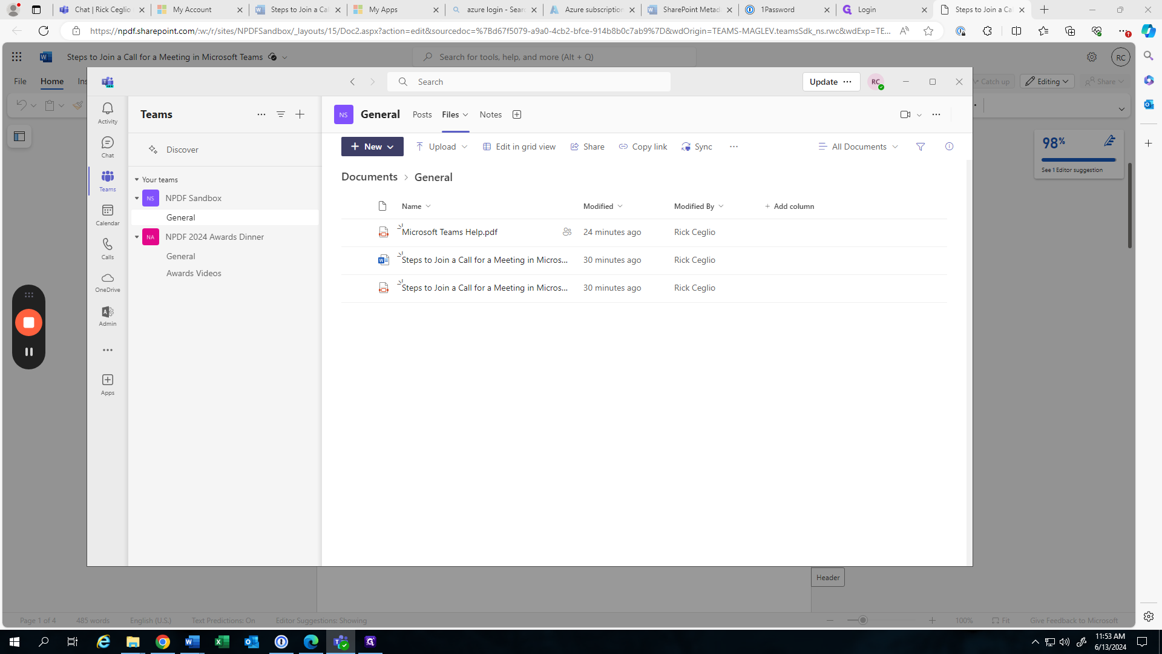This screenshot has height=654, width=1162.
Task: Click plus to join or create team
Action: tap(300, 114)
